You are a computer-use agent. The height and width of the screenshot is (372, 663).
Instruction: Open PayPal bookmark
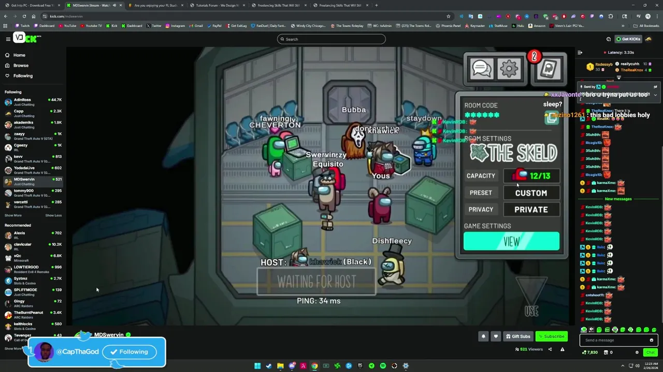214,25
